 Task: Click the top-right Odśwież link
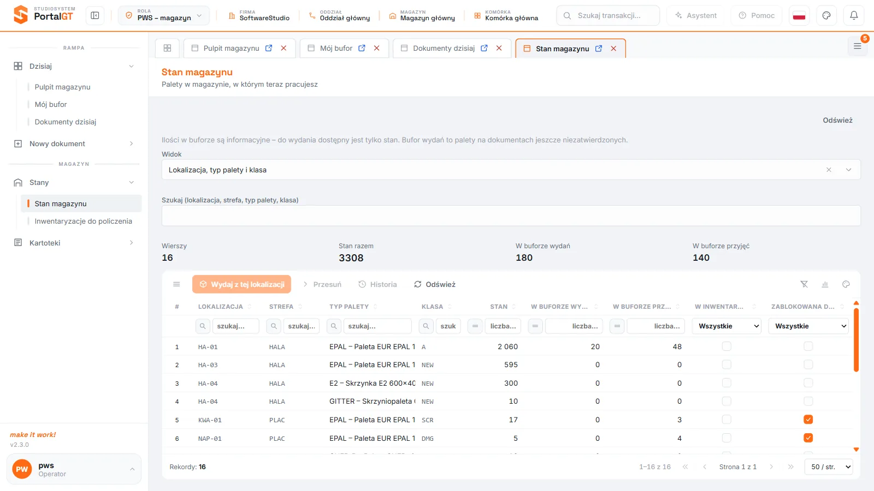pyautogui.click(x=837, y=120)
